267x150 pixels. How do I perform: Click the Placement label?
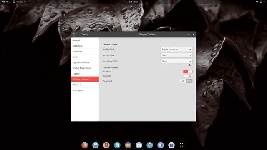pos(107,81)
